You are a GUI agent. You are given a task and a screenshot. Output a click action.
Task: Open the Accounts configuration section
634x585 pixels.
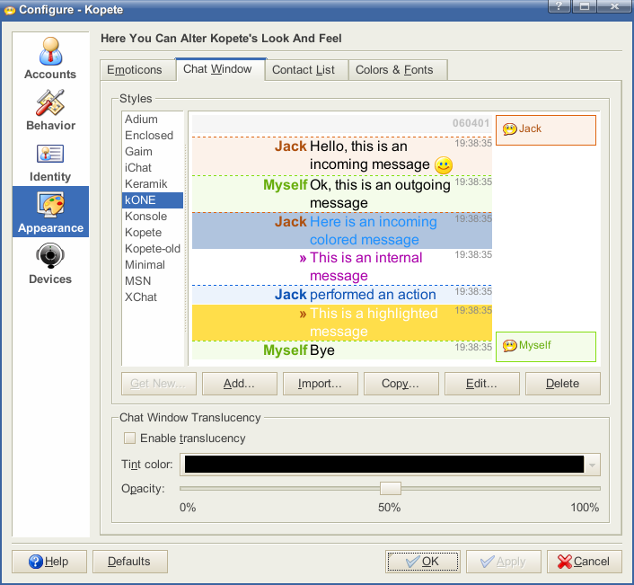click(50, 58)
